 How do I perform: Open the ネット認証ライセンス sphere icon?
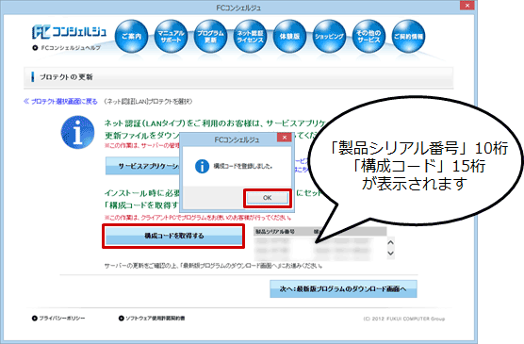coord(250,36)
